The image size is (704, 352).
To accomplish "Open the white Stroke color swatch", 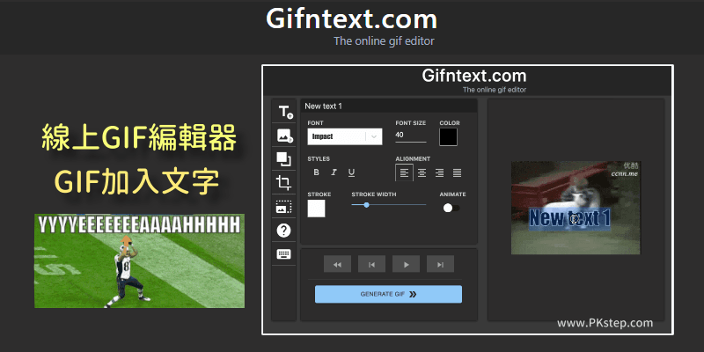I will [316, 209].
